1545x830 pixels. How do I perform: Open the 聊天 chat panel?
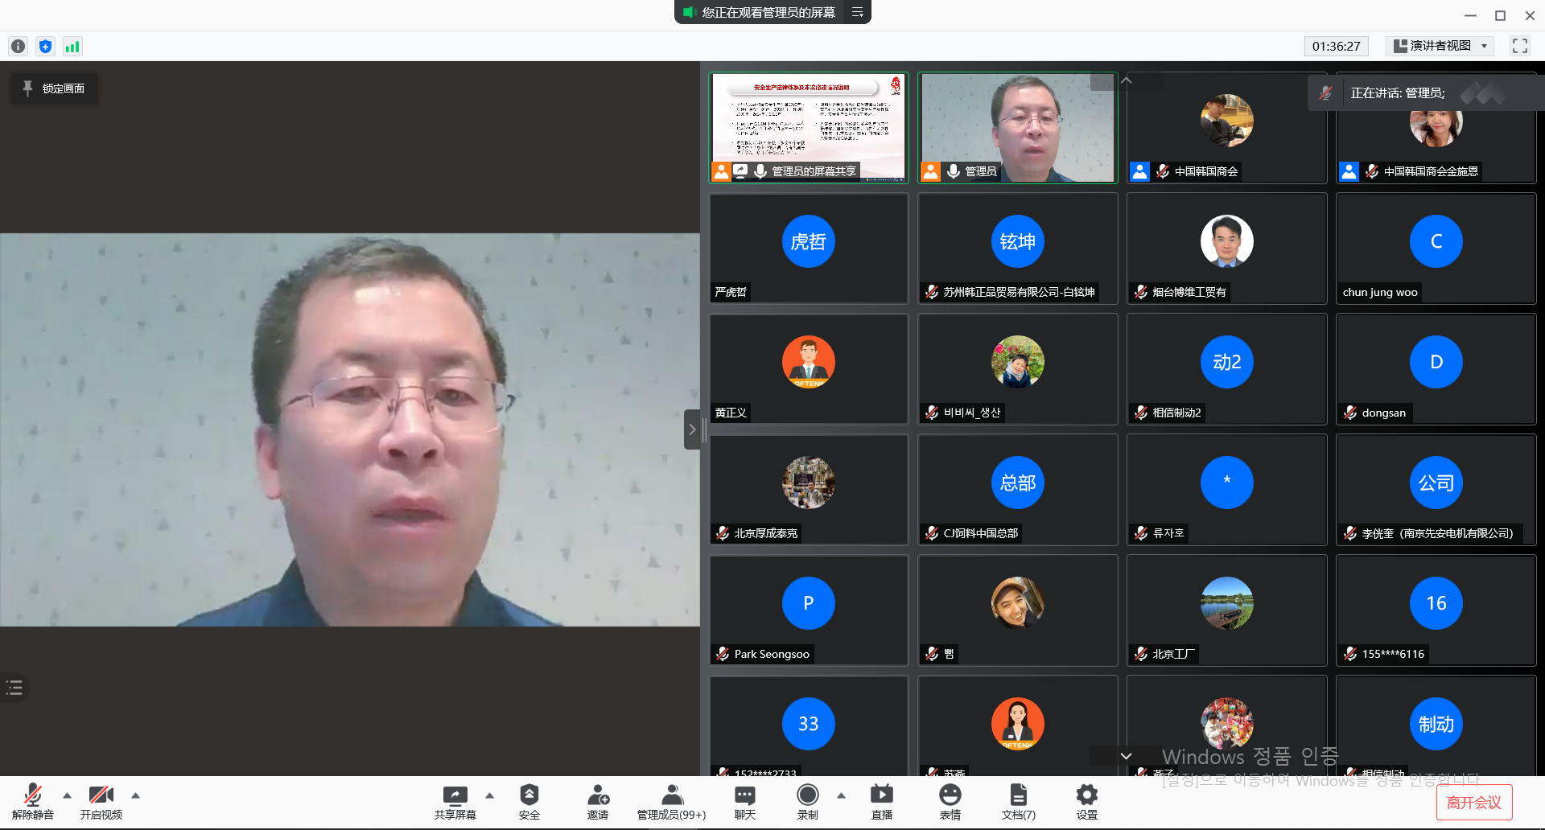745,802
